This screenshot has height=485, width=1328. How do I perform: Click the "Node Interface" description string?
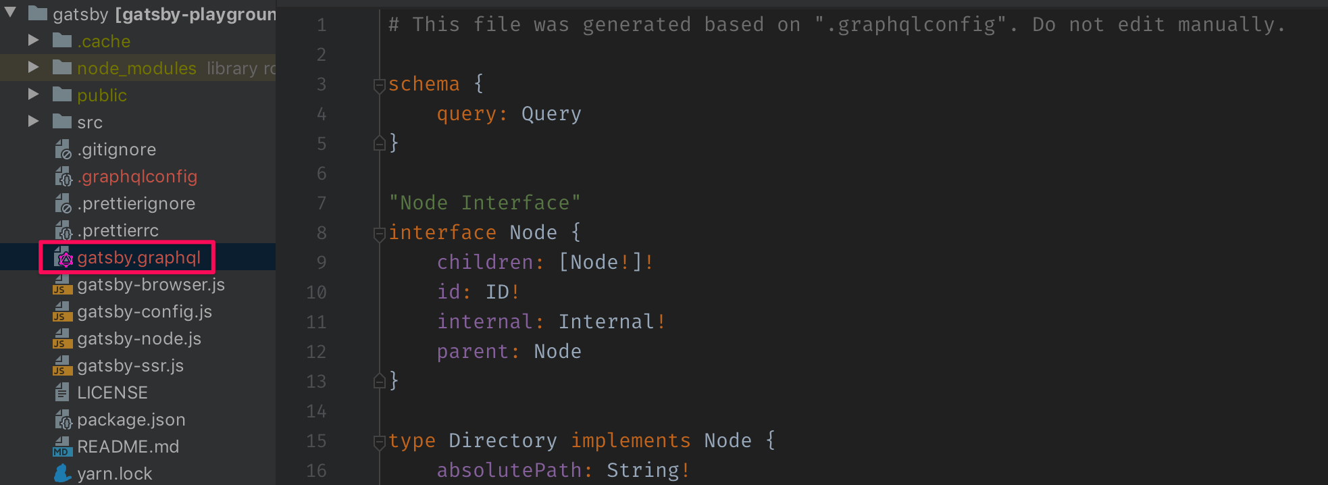click(x=485, y=203)
